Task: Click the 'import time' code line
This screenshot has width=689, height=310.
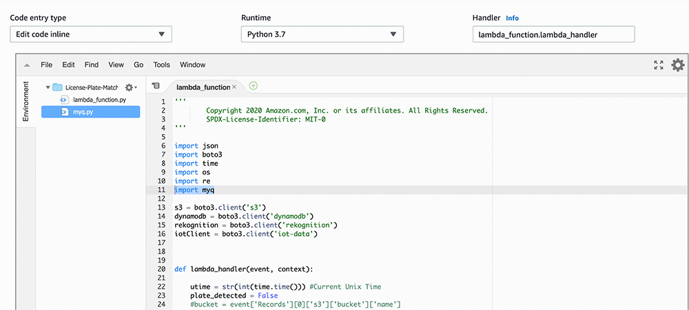Action: pos(196,163)
